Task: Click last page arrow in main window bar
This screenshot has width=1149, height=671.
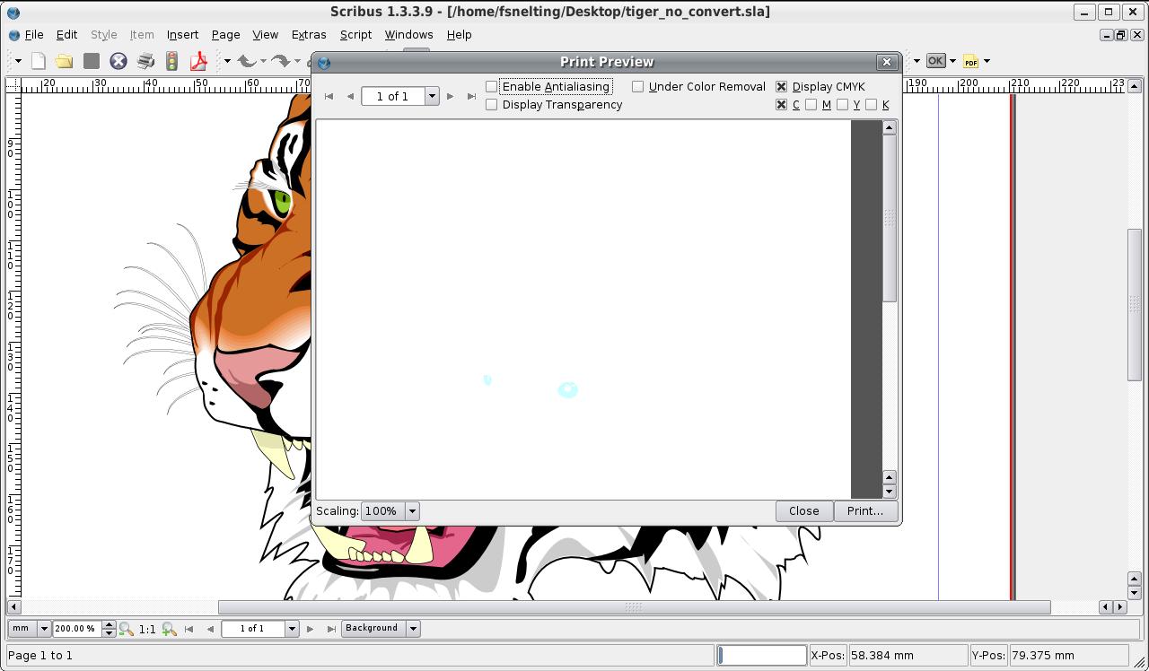Action: 331,629
